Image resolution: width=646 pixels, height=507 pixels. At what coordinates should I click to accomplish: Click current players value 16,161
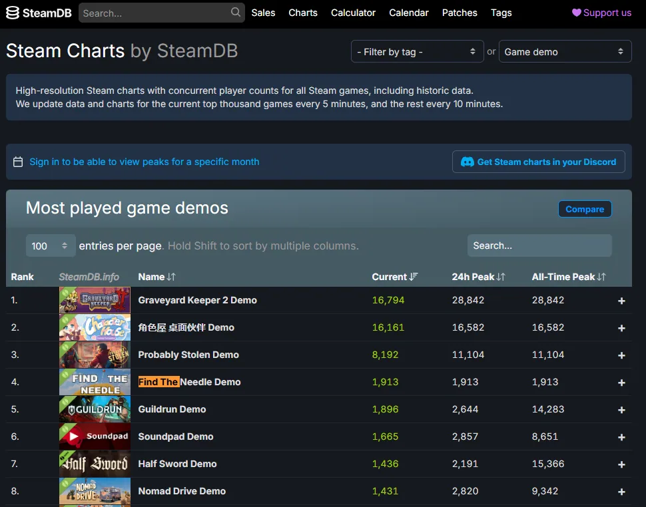pyautogui.click(x=388, y=327)
